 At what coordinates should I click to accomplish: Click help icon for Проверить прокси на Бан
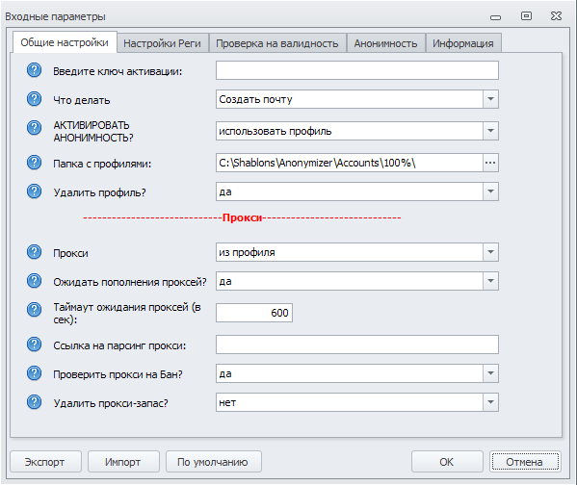coord(35,373)
